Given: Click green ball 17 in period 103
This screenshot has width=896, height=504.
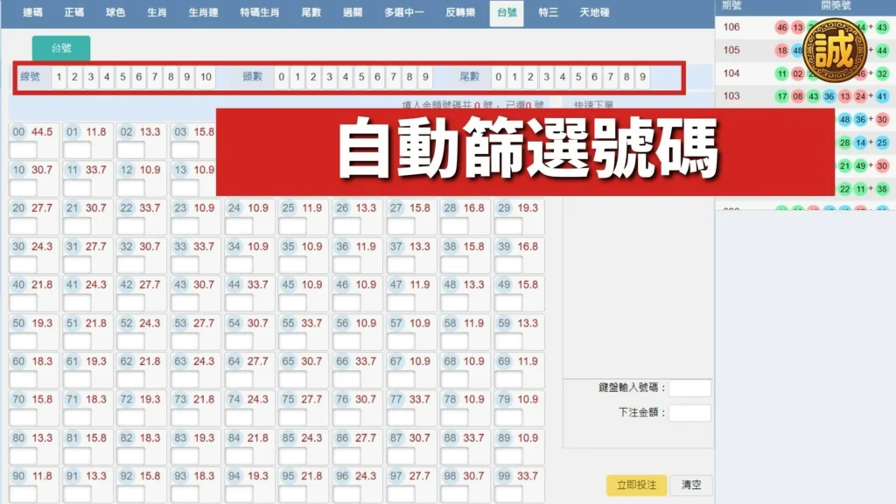Looking at the screenshot, I should 781,96.
